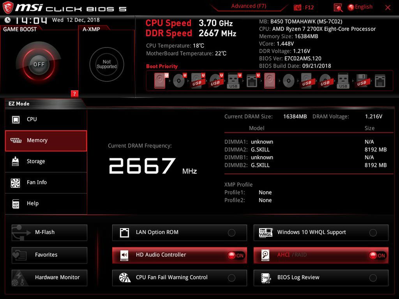Click the CPU Speed 3.70 GHz value
The width and height of the screenshot is (399, 299).
[x=215, y=23]
